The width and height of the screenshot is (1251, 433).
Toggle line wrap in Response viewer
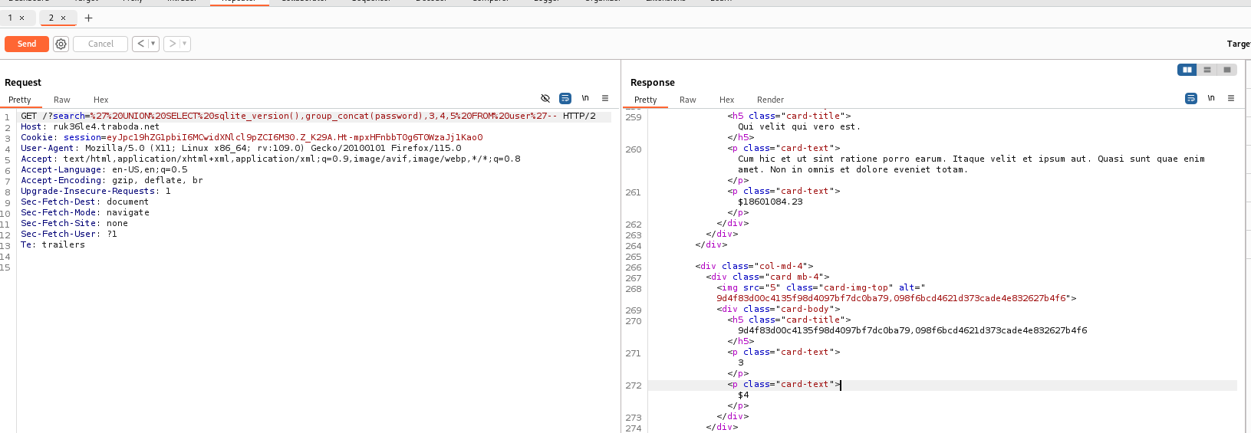point(1191,98)
